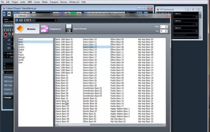The width and height of the screenshot is (210, 132).
Task: Click the preset list scroll right arrow
Action: pyautogui.click(x=164, y=125)
